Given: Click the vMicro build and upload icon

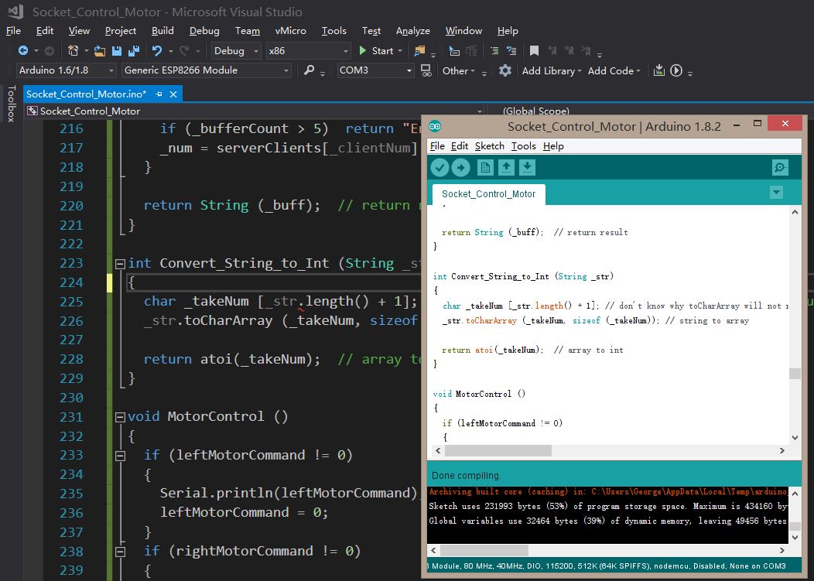Looking at the screenshot, I should click(x=658, y=70).
